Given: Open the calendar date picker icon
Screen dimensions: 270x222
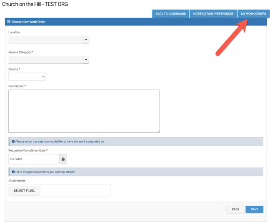Looking at the screenshot, I should [63, 159].
